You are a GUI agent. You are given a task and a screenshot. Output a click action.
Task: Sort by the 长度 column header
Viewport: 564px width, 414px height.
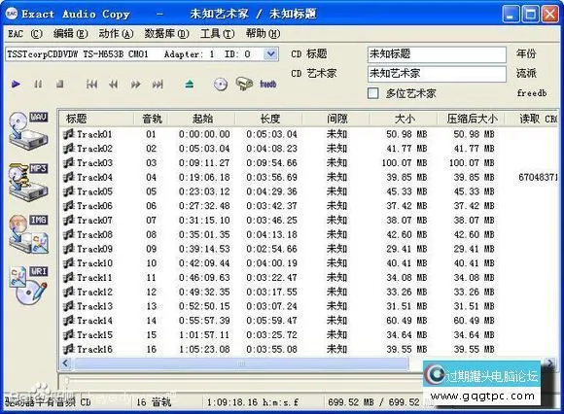click(x=268, y=119)
